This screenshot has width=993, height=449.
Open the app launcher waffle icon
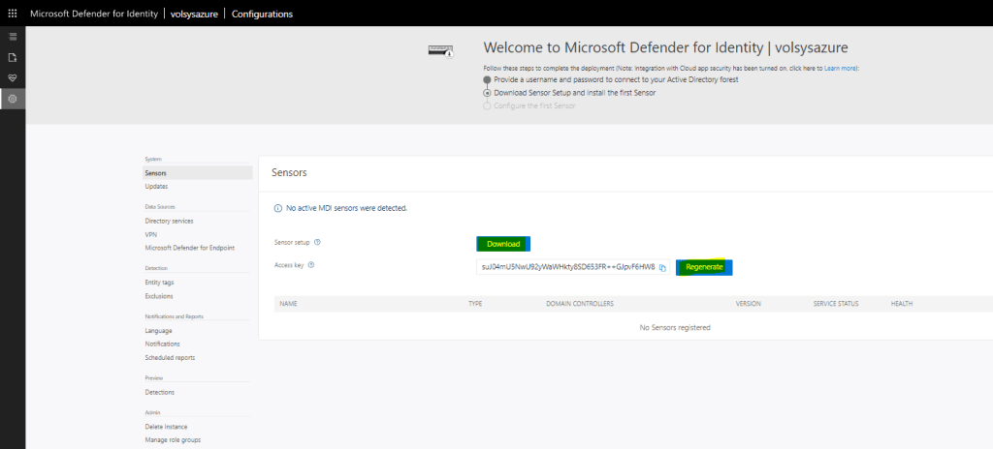(13, 14)
